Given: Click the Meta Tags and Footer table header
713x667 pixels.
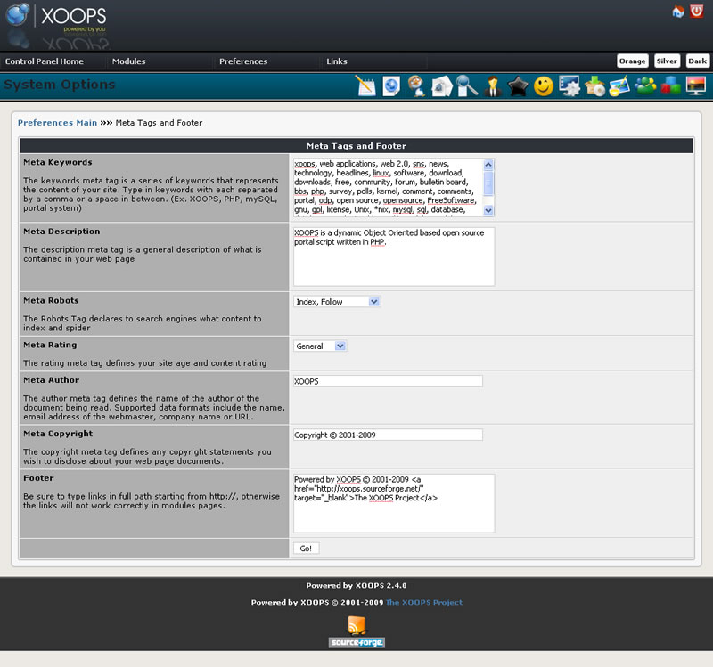Looking at the screenshot, I should point(356,146).
